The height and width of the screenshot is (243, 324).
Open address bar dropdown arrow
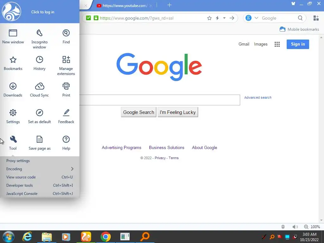point(224,18)
